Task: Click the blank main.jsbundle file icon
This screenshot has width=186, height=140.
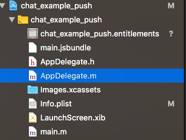Action: tap(33, 48)
